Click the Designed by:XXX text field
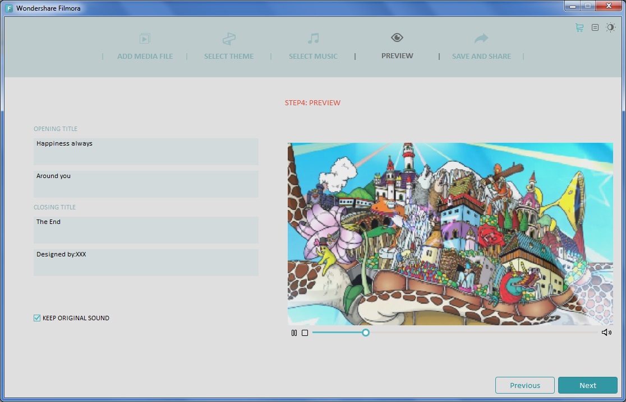 pyautogui.click(x=146, y=262)
